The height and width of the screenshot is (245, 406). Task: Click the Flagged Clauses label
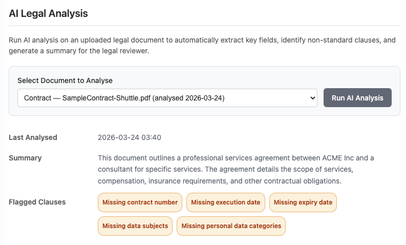pos(37,202)
